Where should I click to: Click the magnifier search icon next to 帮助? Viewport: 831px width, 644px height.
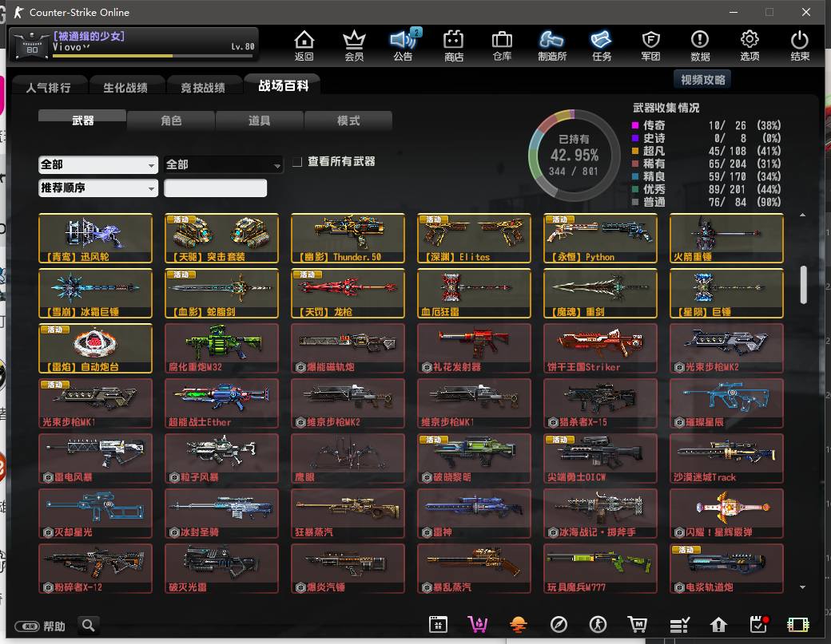pos(89,626)
